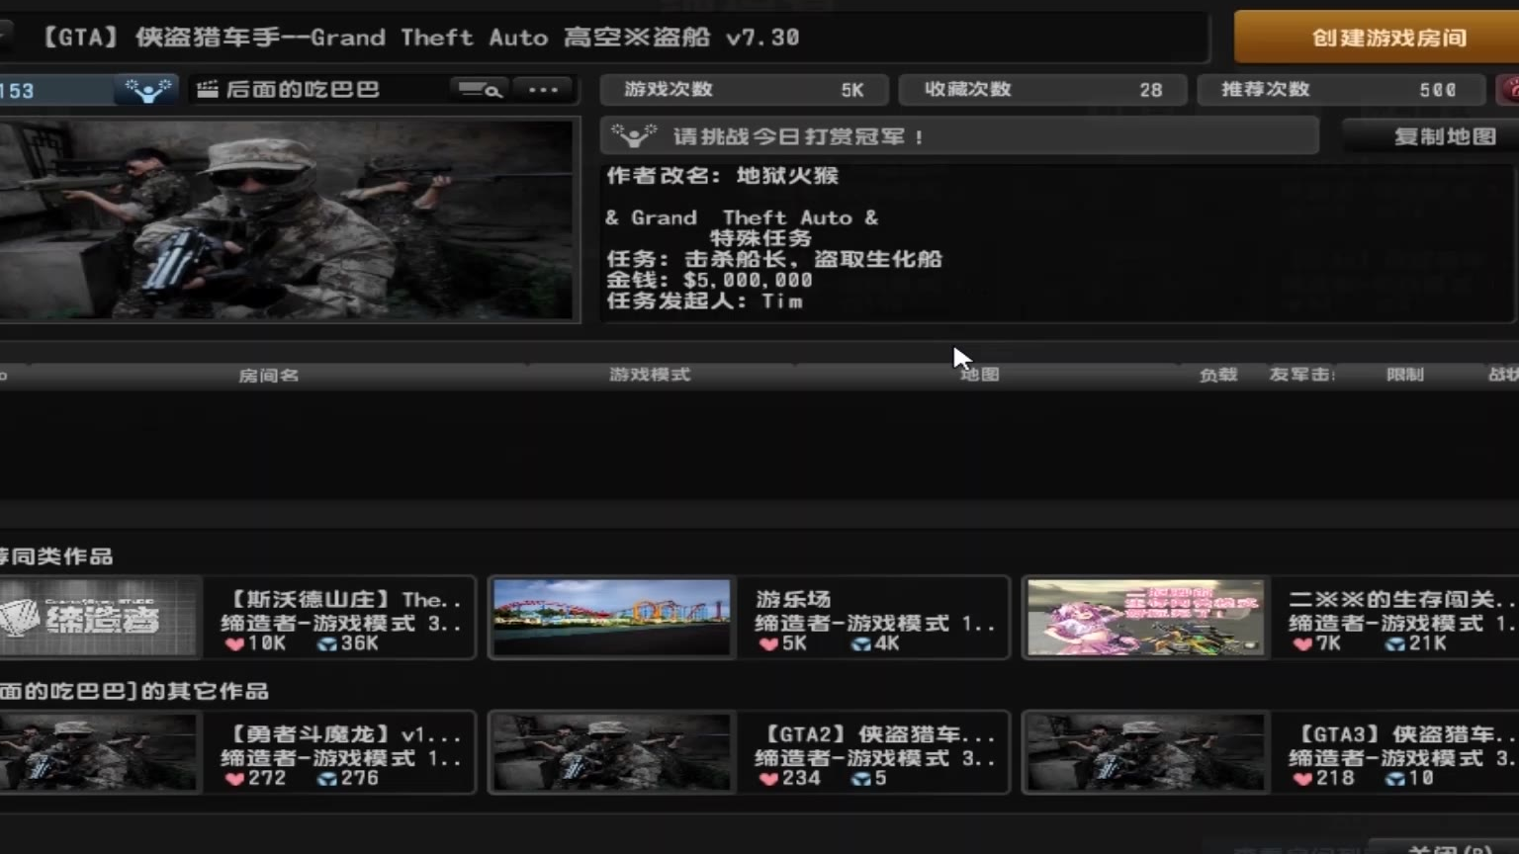Click the trophy icon beside 153
Image resolution: width=1519 pixels, height=854 pixels.
point(147,90)
